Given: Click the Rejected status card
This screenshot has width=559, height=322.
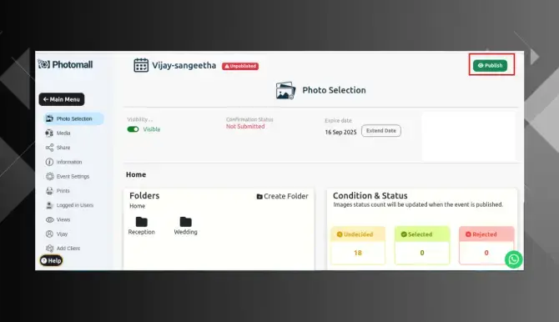Looking at the screenshot, I should (x=486, y=245).
